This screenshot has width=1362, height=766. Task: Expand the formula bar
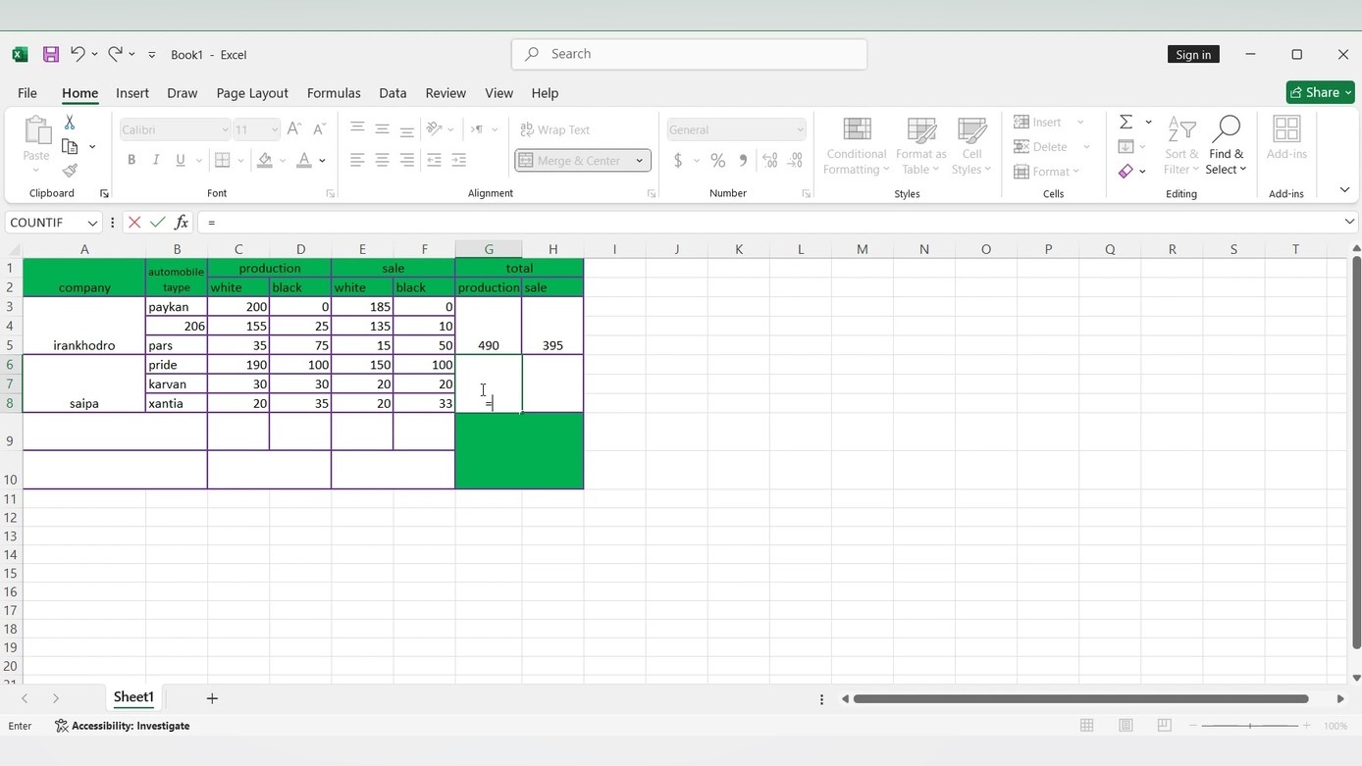(x=1349, y=223)
